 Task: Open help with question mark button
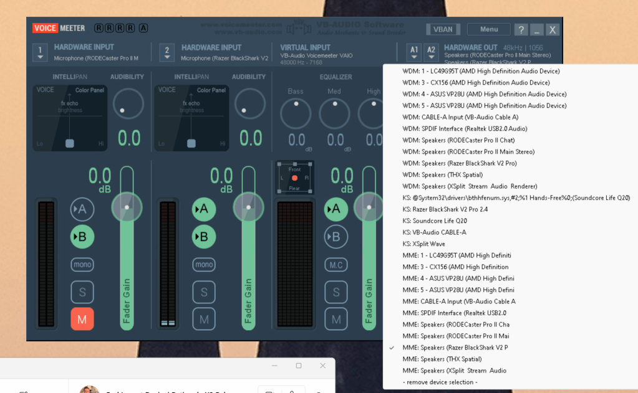tap(521, 30)
